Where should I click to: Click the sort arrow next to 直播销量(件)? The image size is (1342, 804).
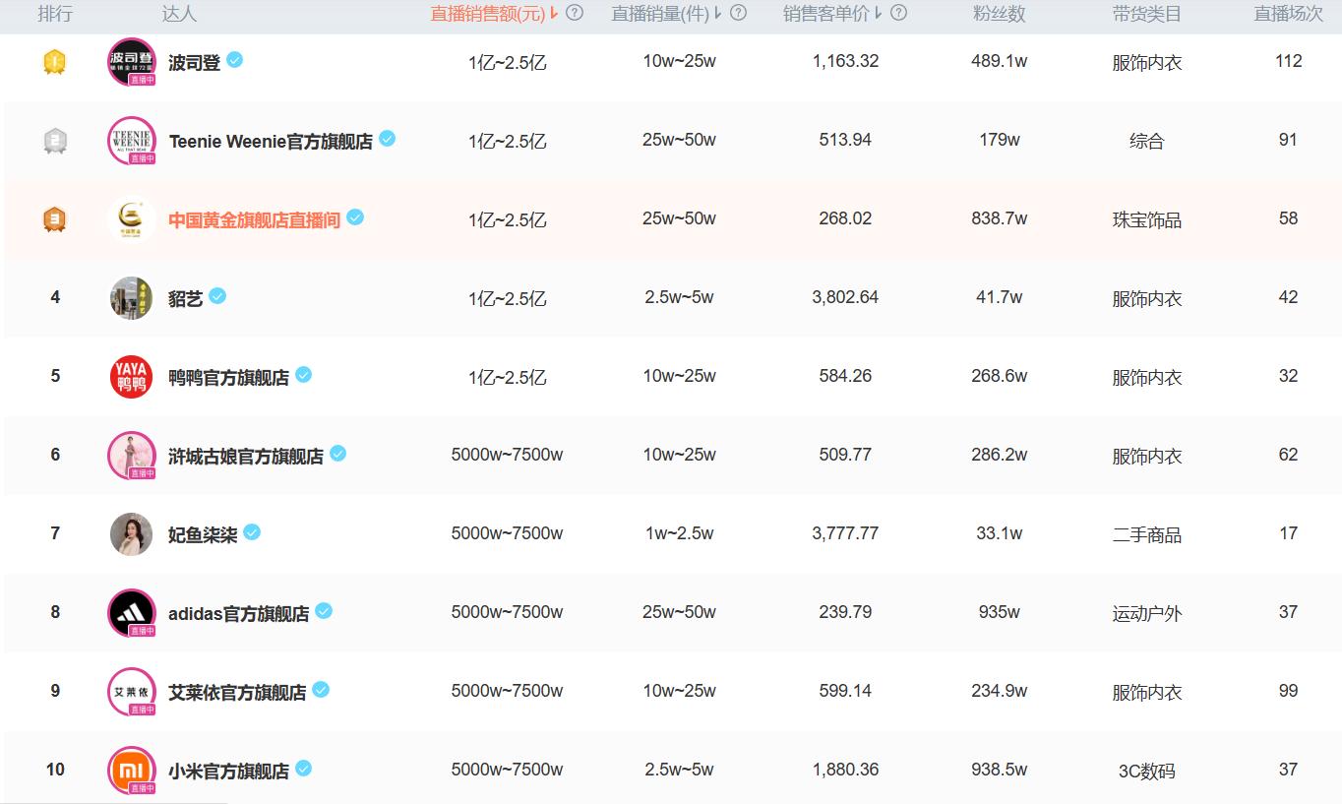(x=717, y=14)
